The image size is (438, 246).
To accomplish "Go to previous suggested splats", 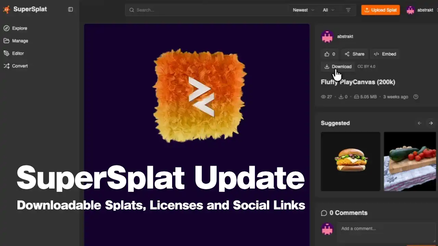I will pyautogui.click(x=420, y=123).
